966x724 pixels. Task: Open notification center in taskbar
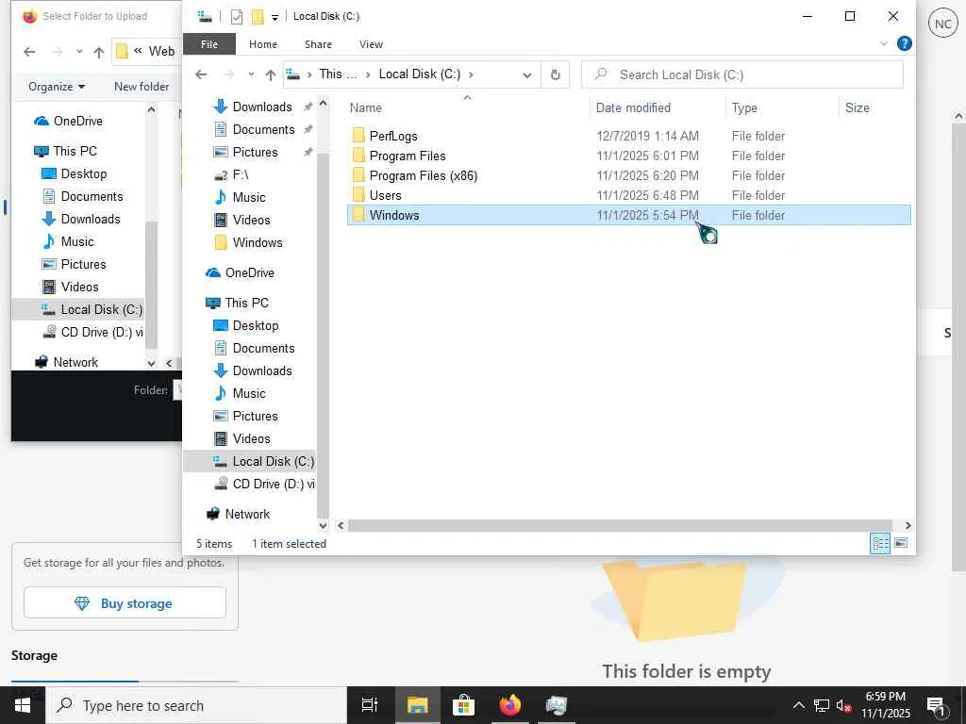[x=937, y=705]
